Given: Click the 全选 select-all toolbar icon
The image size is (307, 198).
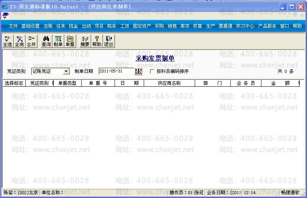Looking at the screenshot, I should tap(7, 41).
